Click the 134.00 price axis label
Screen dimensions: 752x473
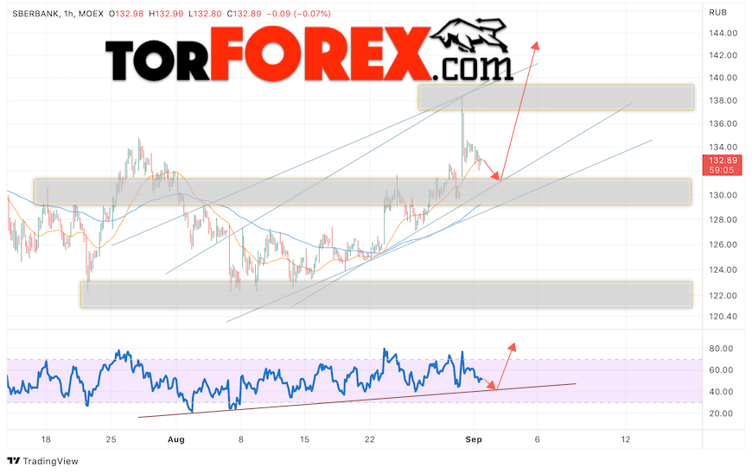pyautogui.click(x=723, y=148)
